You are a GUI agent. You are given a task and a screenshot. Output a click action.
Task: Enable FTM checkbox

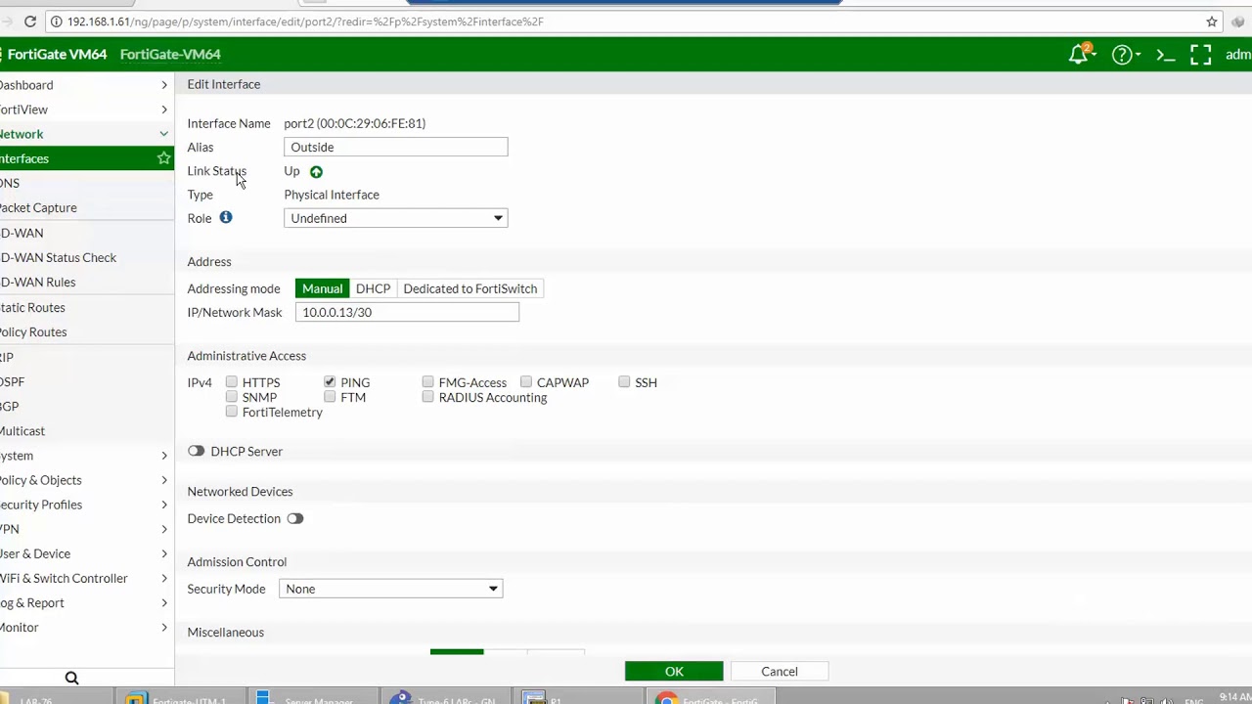tap(330, 397)
